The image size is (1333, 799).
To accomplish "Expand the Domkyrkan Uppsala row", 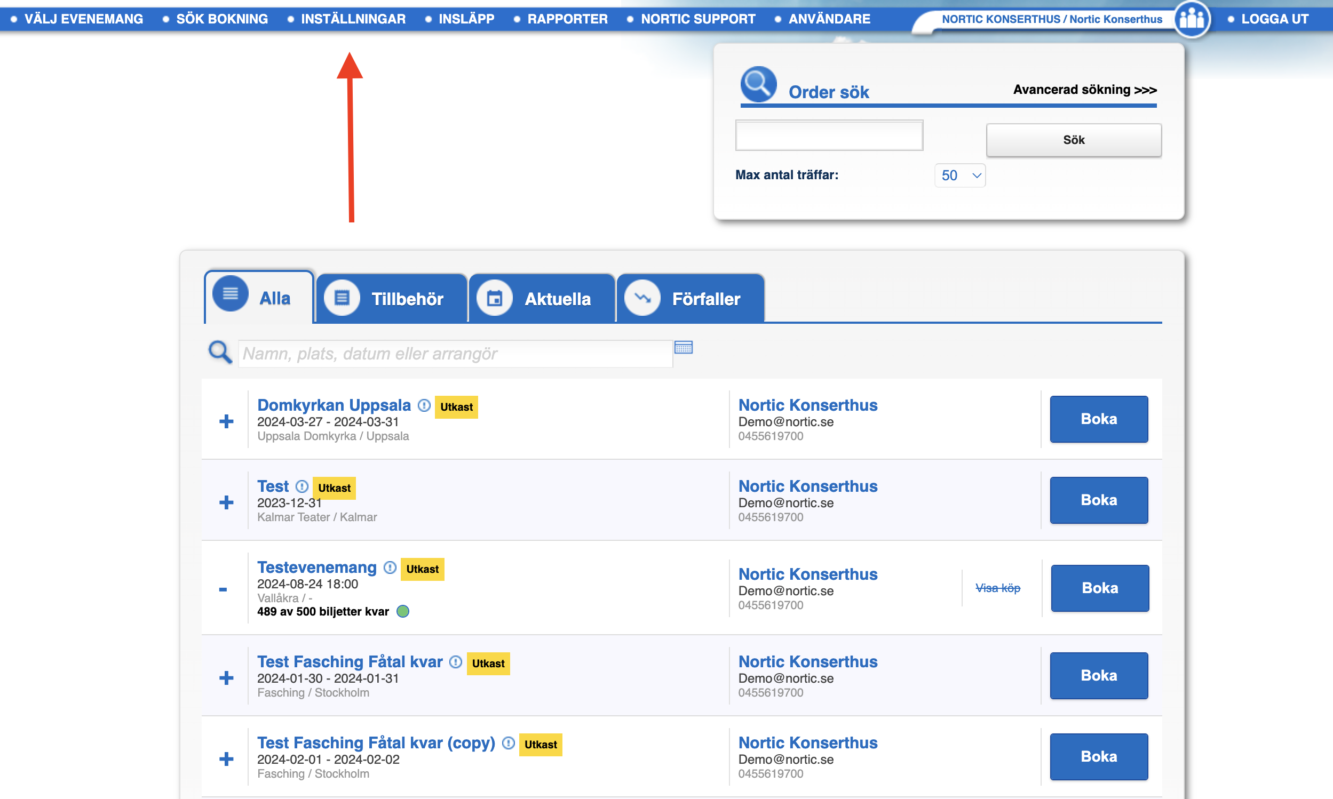I will click(x=226, y=421).
